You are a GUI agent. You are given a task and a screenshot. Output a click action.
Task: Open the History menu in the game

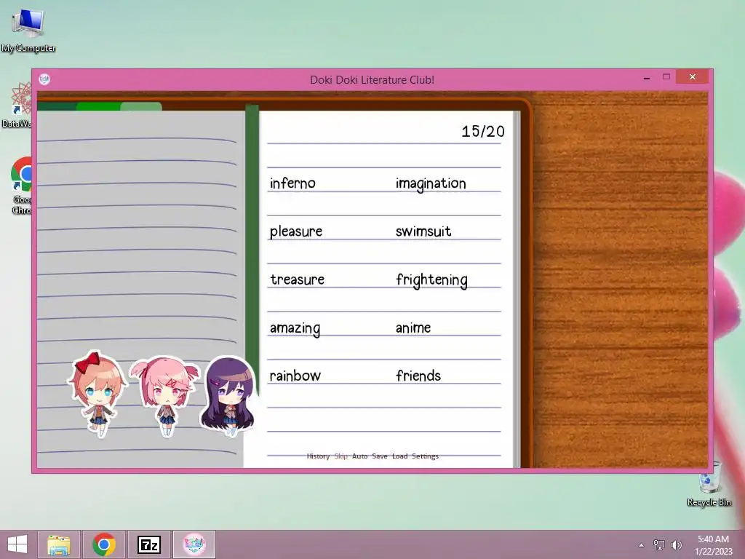pyautogui.click(x=318, y=456)
